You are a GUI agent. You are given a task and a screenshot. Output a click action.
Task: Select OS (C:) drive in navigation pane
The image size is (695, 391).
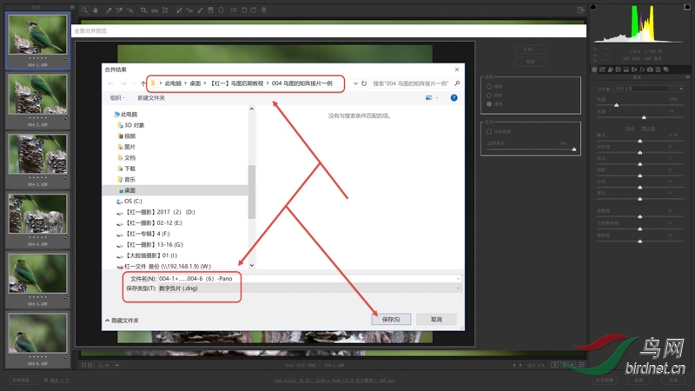133,201
